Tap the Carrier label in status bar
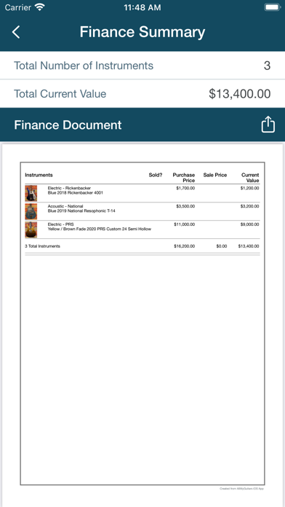This screenshot has width=285, height=507. click(x=18, y=7)
